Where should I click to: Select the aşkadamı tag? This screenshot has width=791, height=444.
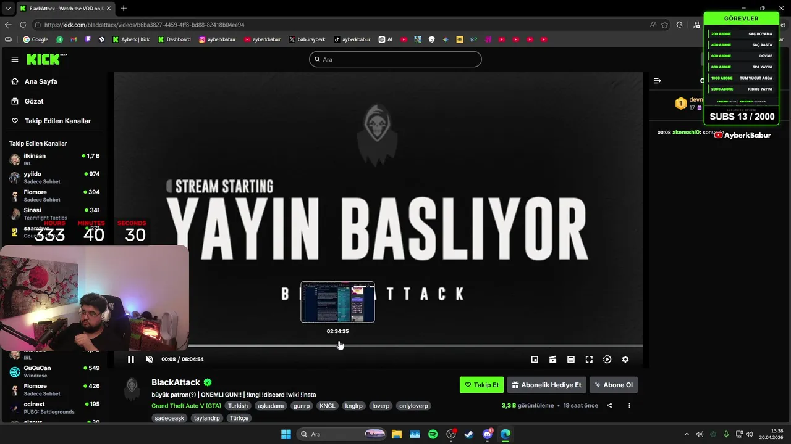(x=271, y=406)
